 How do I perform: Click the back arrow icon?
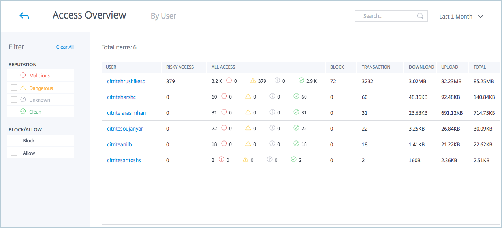[x=24, y=16]
